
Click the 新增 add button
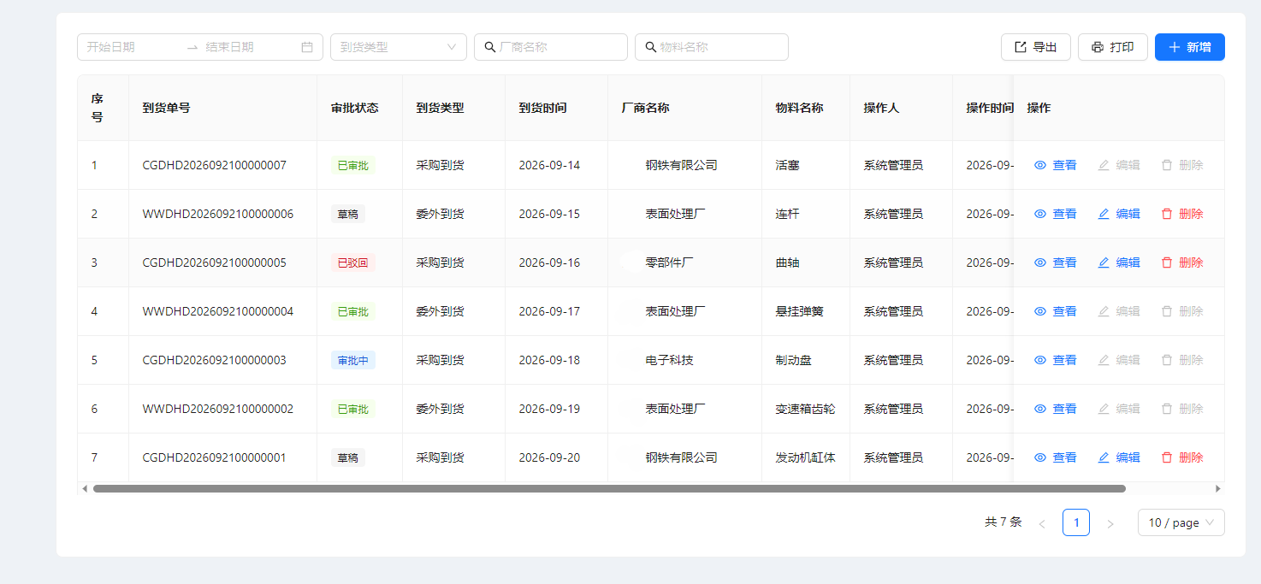pos(1189,47)
